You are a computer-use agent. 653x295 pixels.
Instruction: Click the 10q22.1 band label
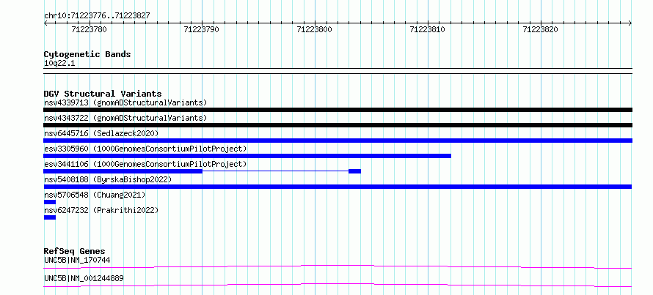tap(59, 64)
